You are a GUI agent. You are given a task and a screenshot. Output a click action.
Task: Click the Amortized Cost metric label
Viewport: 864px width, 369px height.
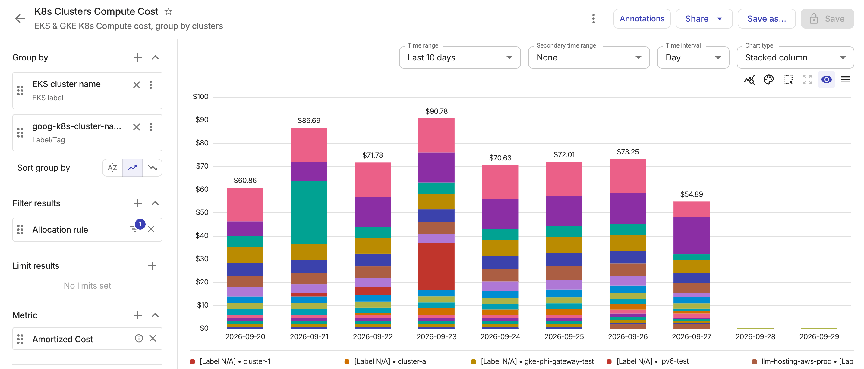coord(62,339)
